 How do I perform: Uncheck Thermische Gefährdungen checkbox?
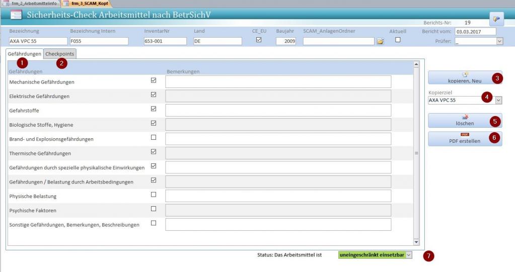[154, 151]
